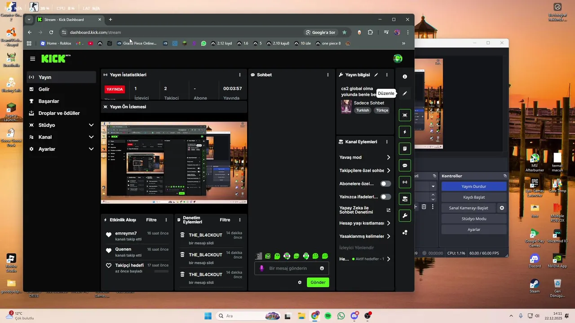Click the Turkish tag under Sadece Sohbet
This screenshot has height=323, width=575.
[x=363, y=110]
